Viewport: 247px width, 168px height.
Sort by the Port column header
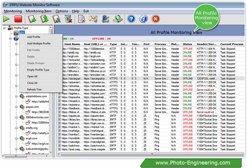[x=147, y=44]
